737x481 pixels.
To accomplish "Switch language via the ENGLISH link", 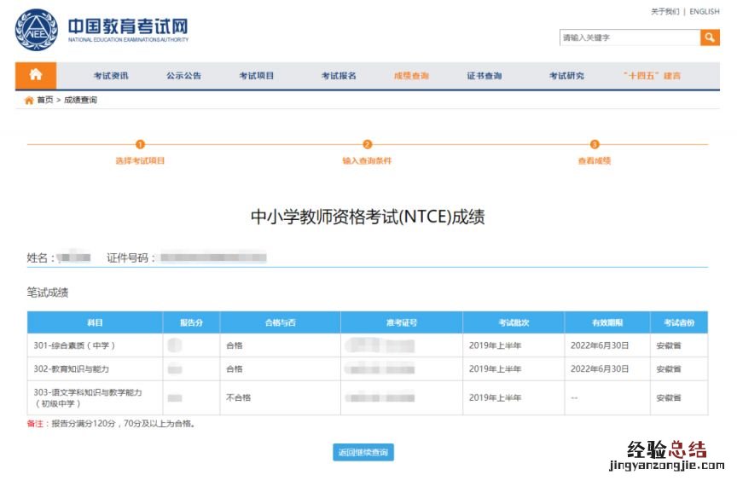I will pyautogui.click(x=704, y=12).
